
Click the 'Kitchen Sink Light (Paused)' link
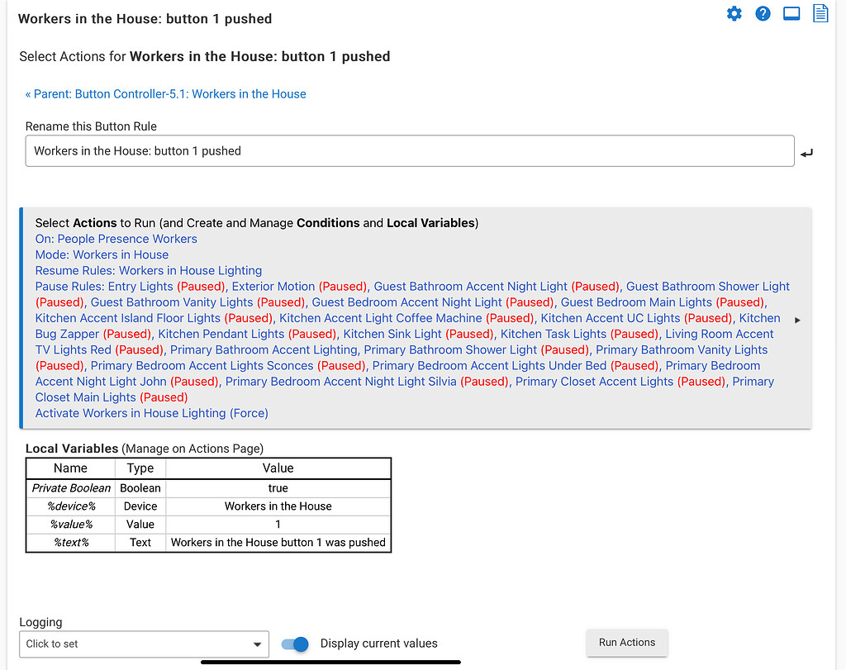coord(393,334)
